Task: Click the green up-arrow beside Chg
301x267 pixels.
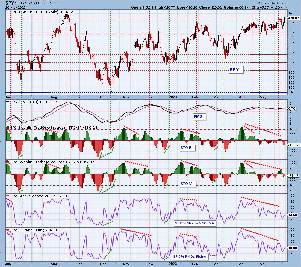Action: click(286, 8)
